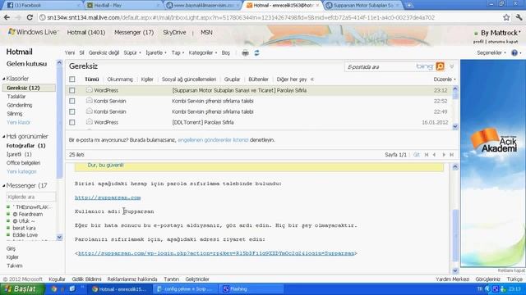
Task: Click reading pane vertical scrollbar
Action: (x=455, y=219)
